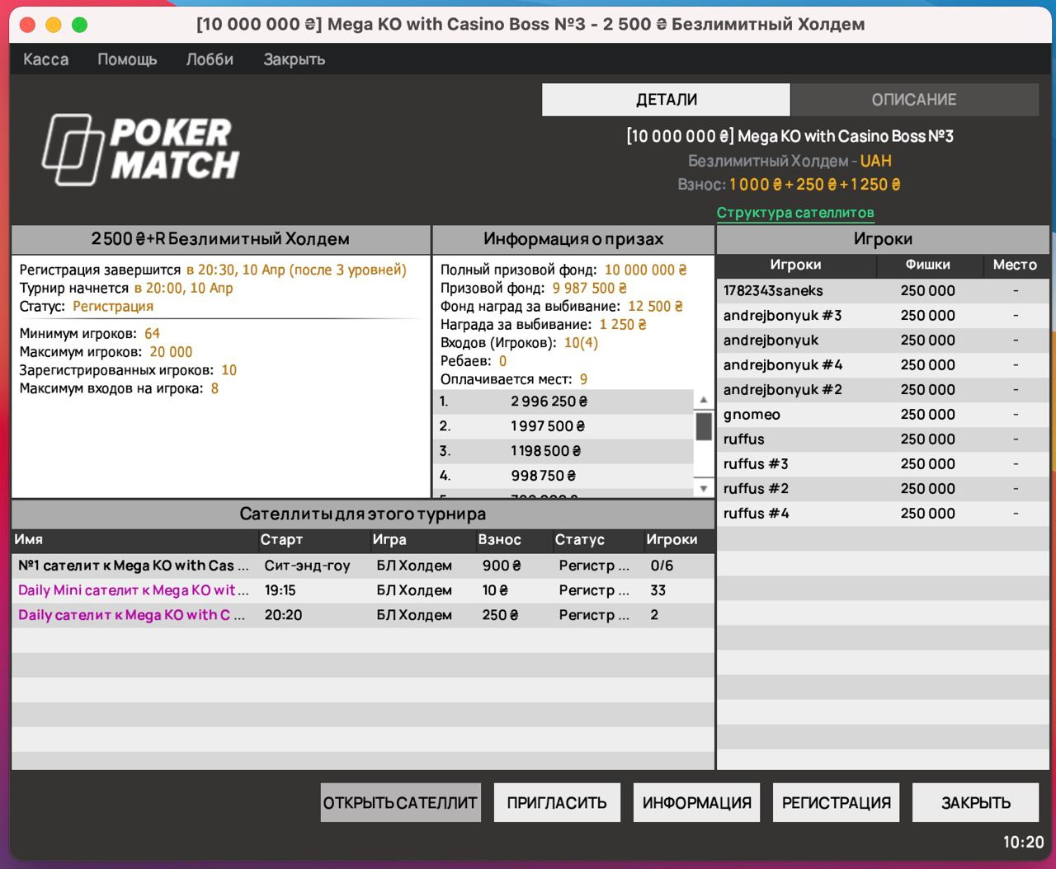
Task: Open the Структура сателлитов link
Action: pyautogui.click(x=795, y=213)
